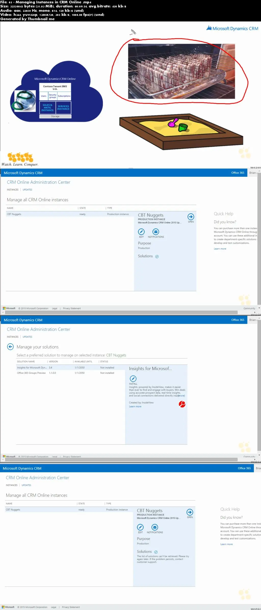Viewport: 261px width, 610px height.
Task: Click SALES & MKTG. INSTANCE box in cloud diagram
Action: 47,108
